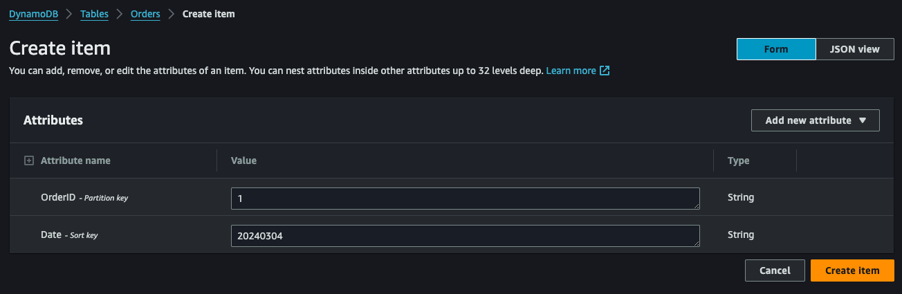902x294 pixels.
Task: Click the orange Create item button
Action: [x=852, y=270]
